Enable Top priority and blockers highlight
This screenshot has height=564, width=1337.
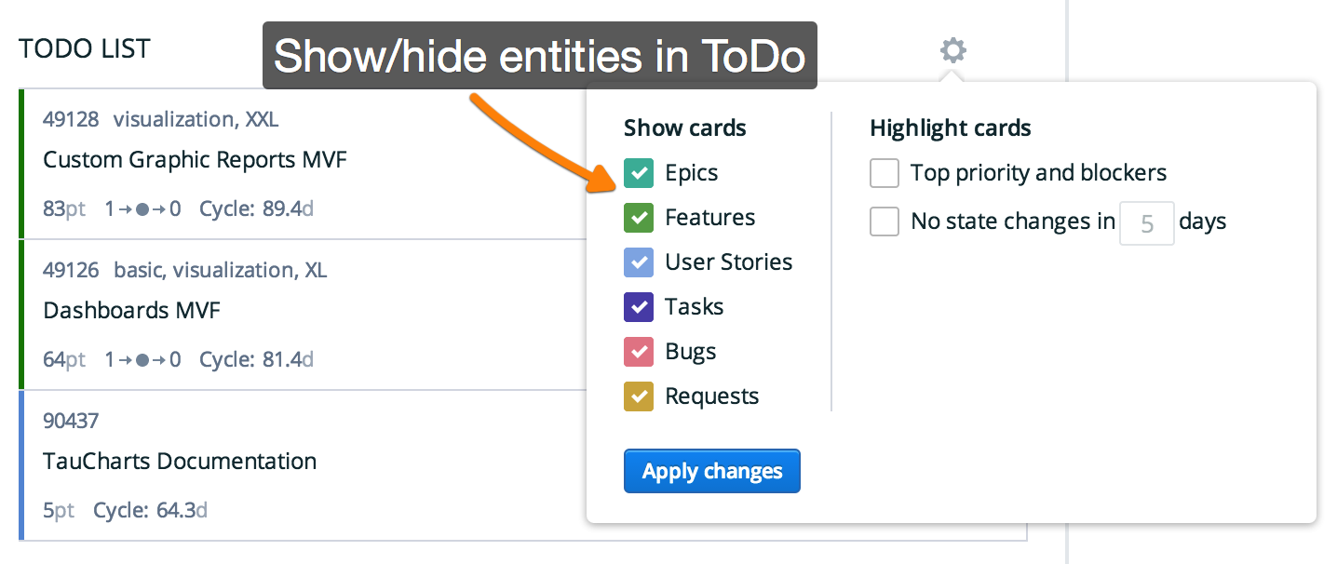[885, 173]
